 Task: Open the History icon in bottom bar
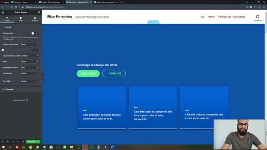click(x=13, y=142)
